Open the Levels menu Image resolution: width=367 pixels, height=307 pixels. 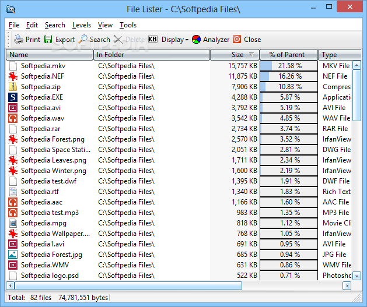[82, 25]
